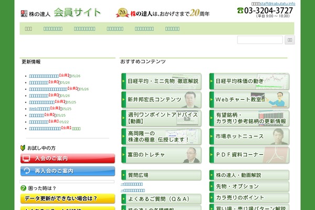Open the staff@kabutatu.info email link
The image size is (315, 210).
point(277,4)
